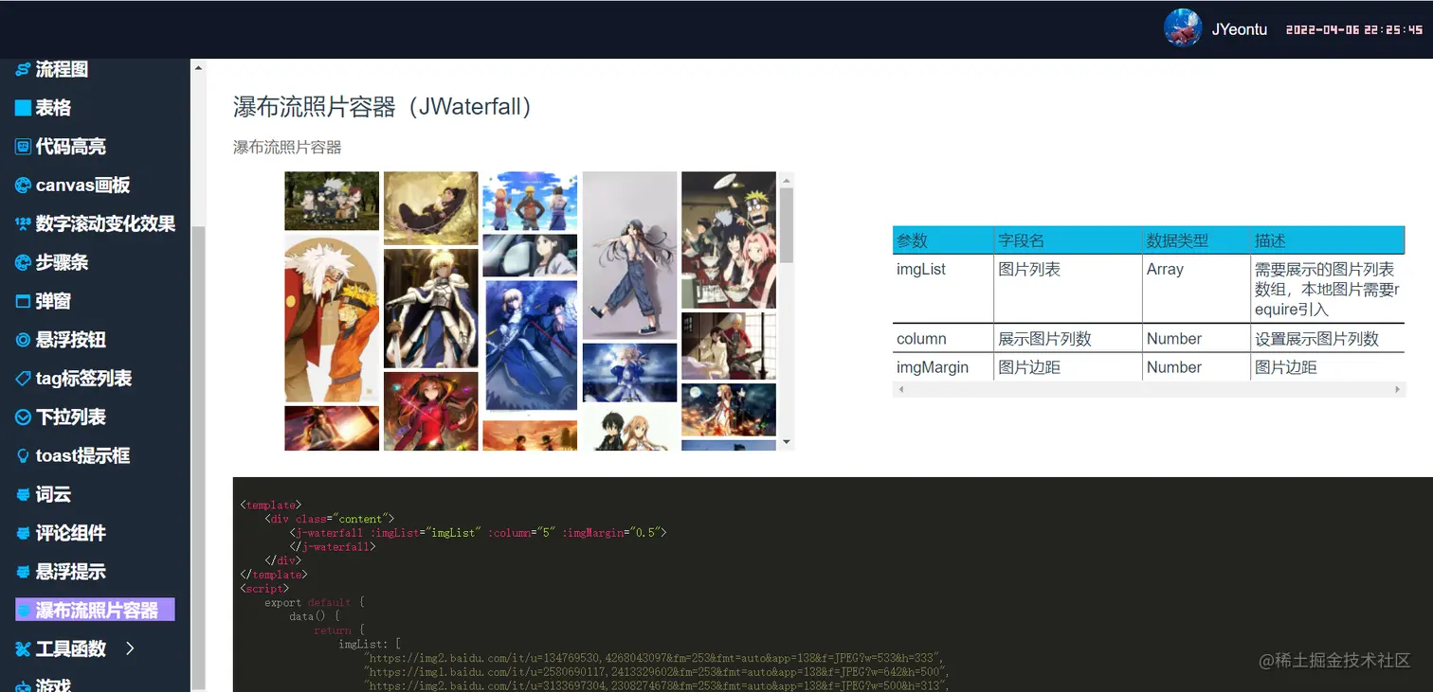Click the 瀑布流照片容器（JWaterfall）heading
1433x692 pixels.
[387, 107]
